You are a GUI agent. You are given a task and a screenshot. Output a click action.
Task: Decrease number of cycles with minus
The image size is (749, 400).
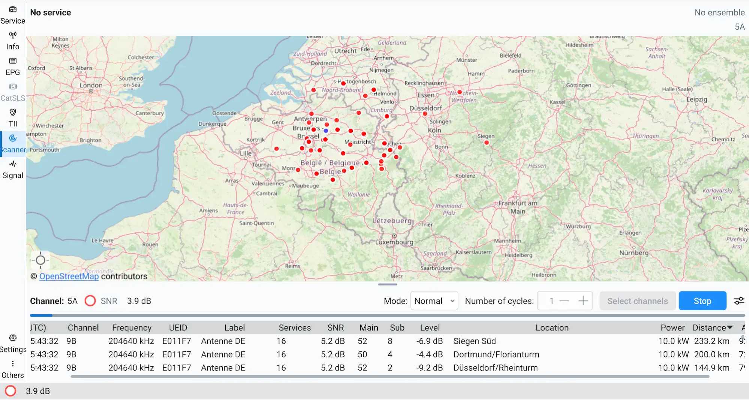(x=564, y=301)
